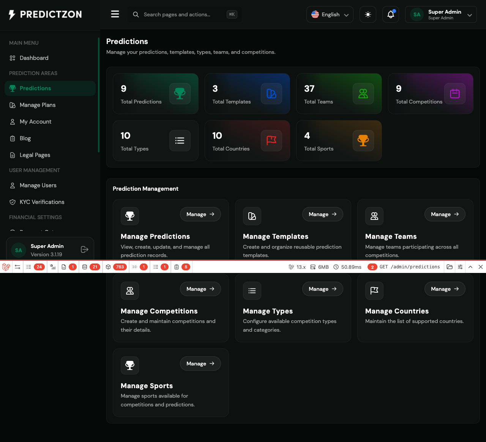Click the 6MB memory usage indicator
486x442 pixels.
319,267
